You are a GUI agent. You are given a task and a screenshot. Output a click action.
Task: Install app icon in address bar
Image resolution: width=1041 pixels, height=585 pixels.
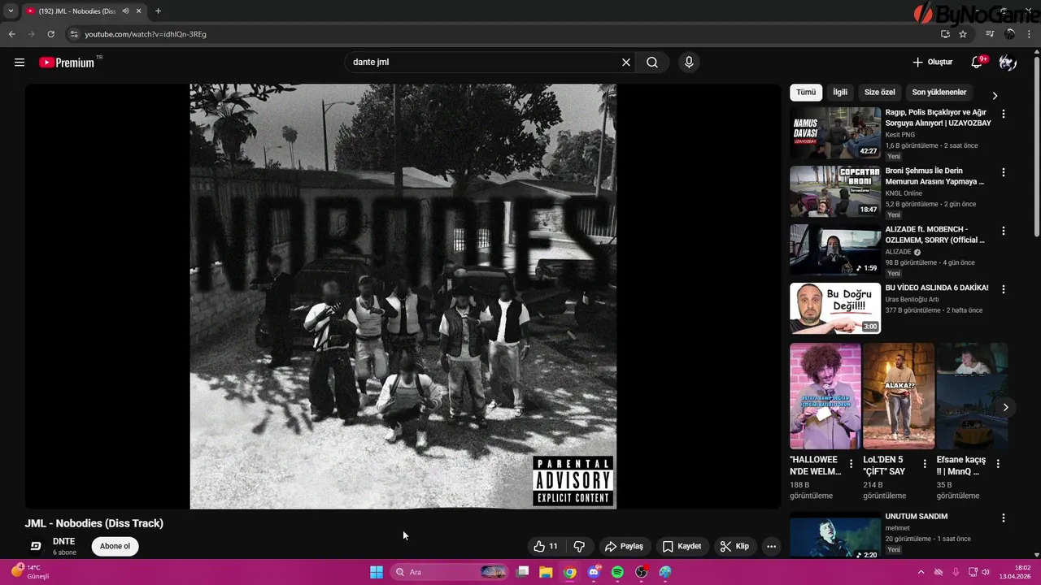pos(945,34)
